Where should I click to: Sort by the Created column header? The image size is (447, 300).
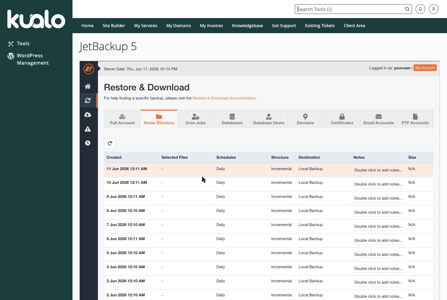click(114, 157)
